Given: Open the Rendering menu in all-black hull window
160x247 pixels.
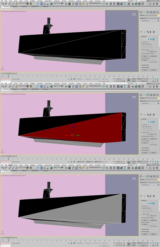Looking at the screenshot, I should pos(57,1).
